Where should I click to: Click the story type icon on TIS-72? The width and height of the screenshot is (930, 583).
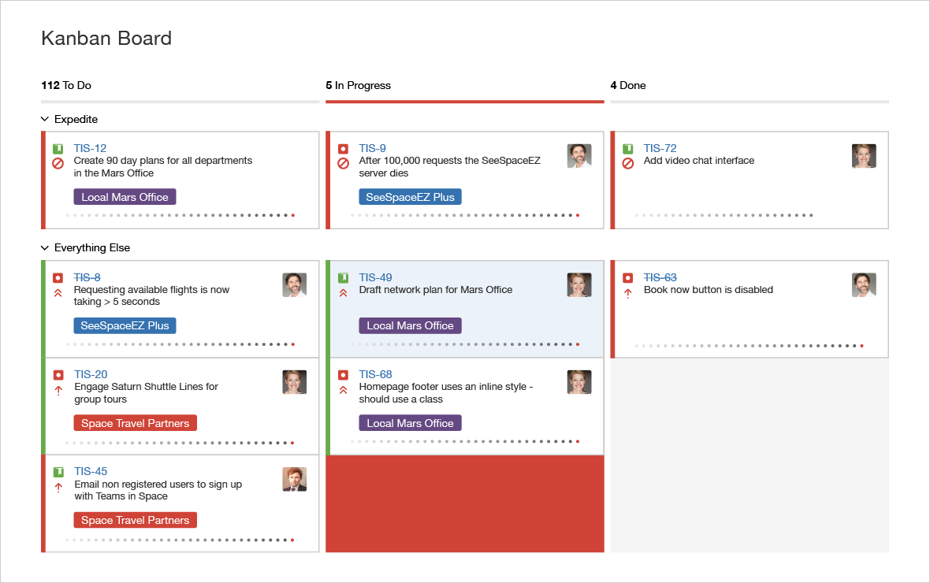click(627, 149)
